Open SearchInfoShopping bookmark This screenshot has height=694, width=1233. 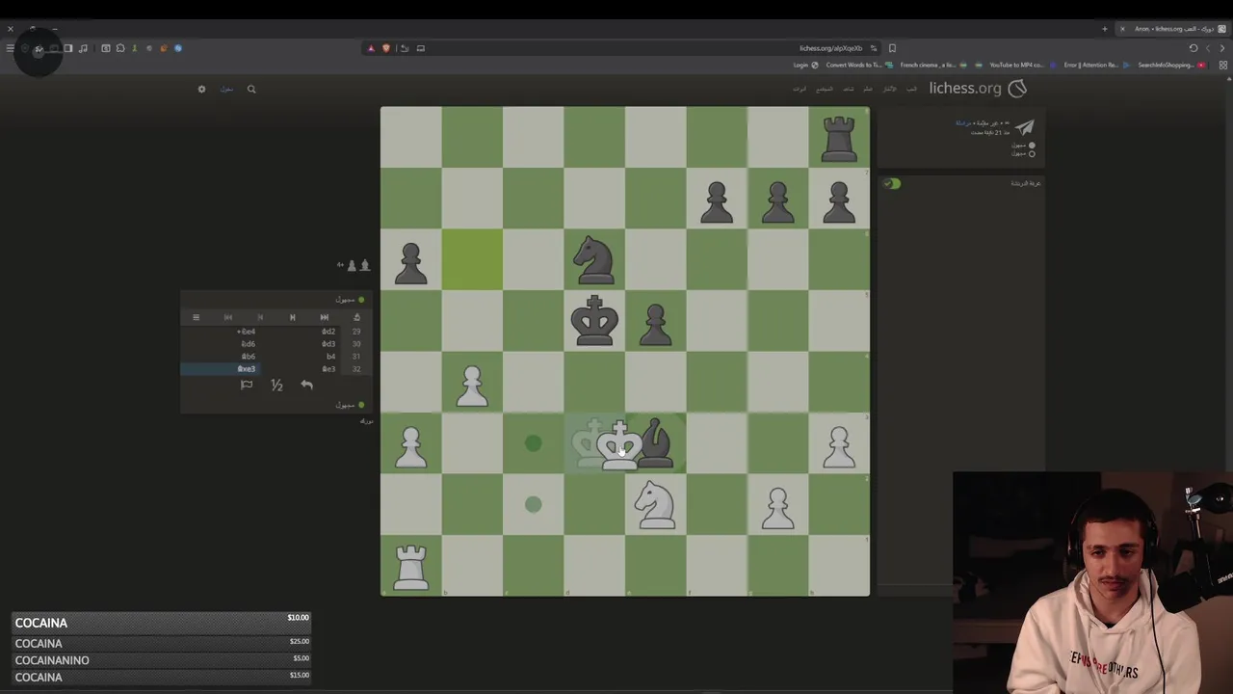pos(1171,65)
